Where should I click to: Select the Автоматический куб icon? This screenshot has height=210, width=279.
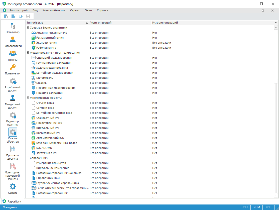coord(34,138)
